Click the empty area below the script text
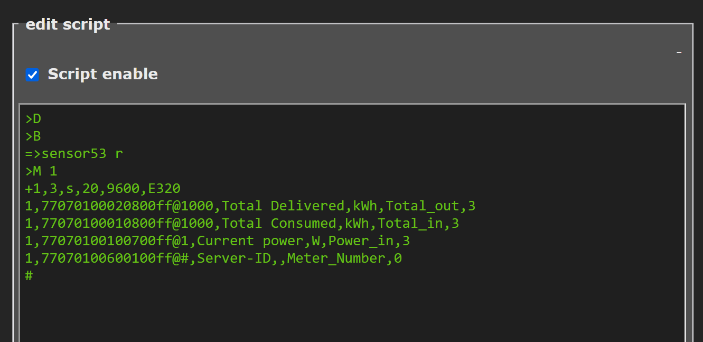 (x=349, y=312)
